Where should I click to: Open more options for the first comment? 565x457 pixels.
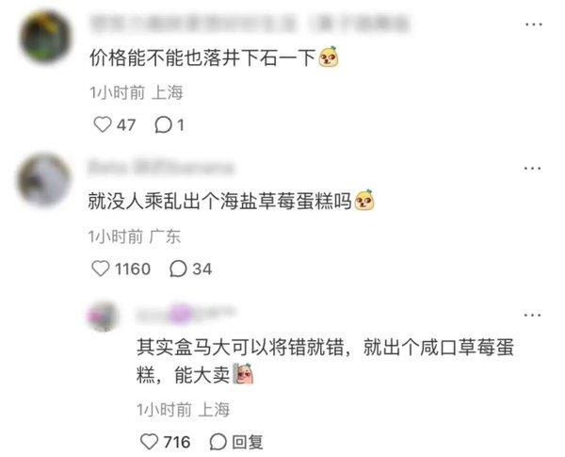[x=533, y=24]
